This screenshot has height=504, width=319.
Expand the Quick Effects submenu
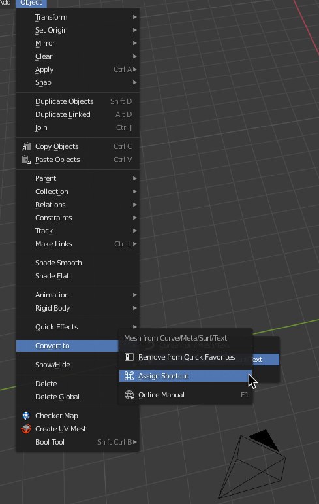[x=78, y=327]
